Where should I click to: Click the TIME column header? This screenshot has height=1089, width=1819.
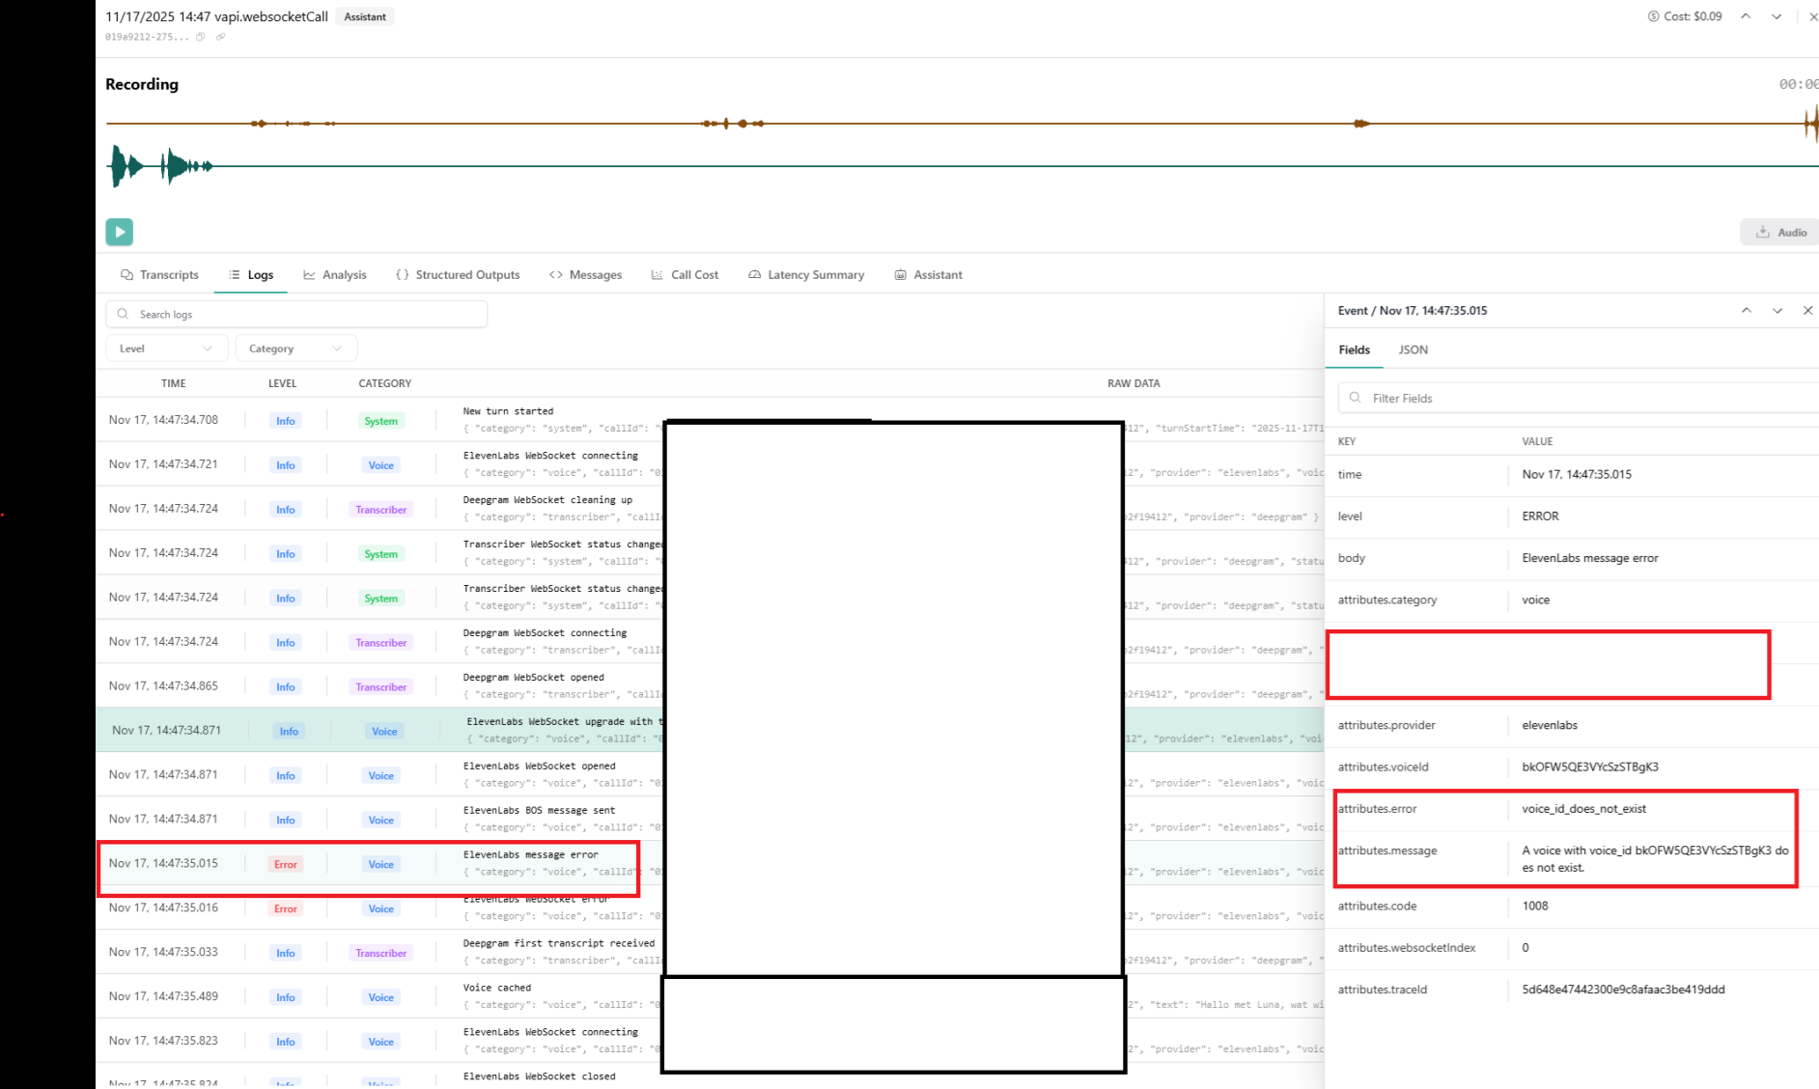pos(174,383)
